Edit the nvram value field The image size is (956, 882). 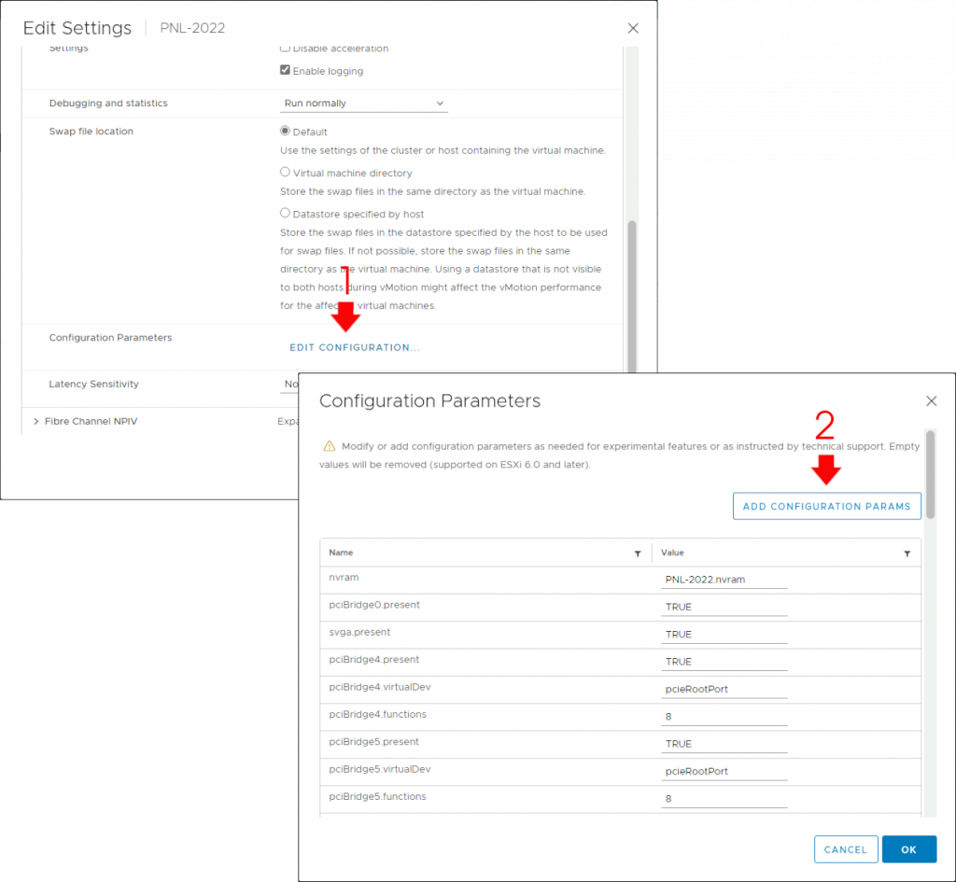(724, 580)
